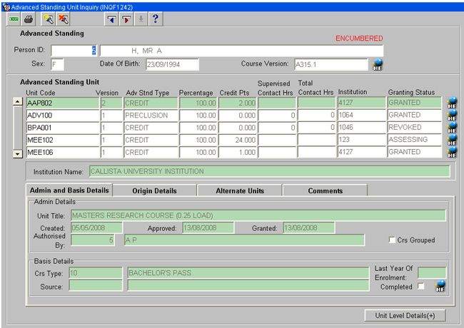The width and height of the screenshot is (464, 328).
Task: Toggle the Crs Grouped checkbox
Action: point(392,240)
